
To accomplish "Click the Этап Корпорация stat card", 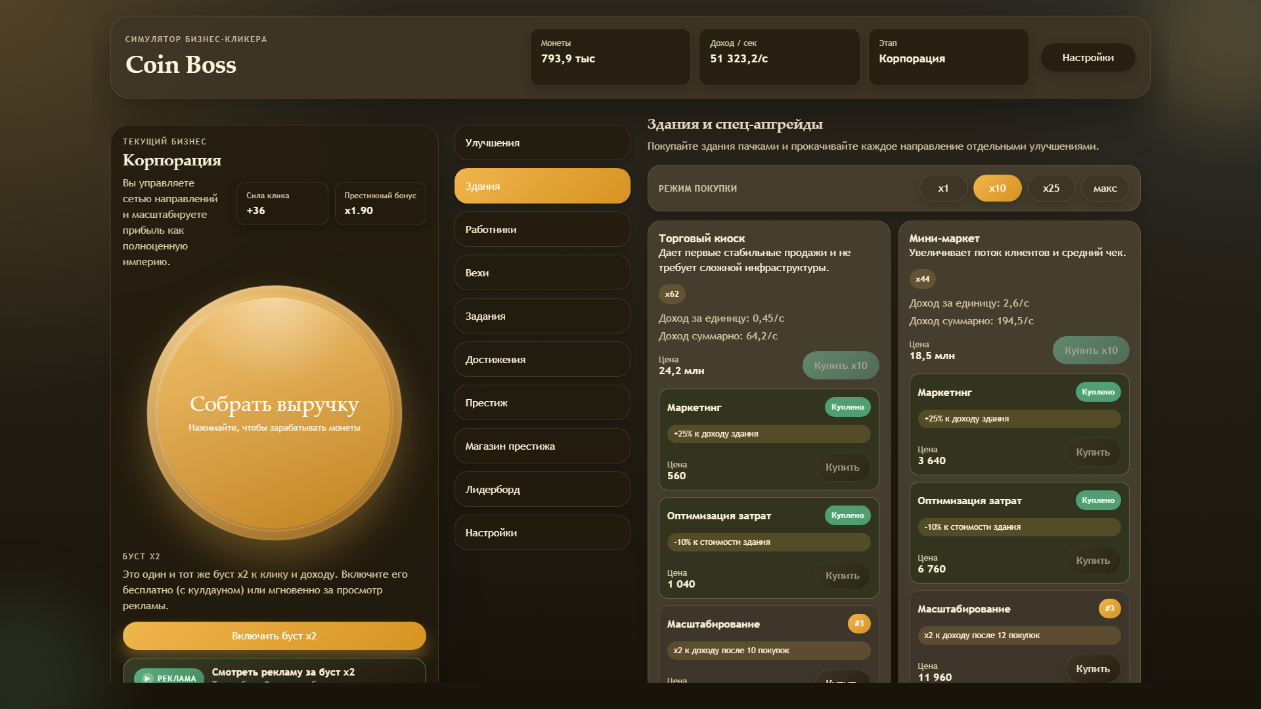I will 948,57.
